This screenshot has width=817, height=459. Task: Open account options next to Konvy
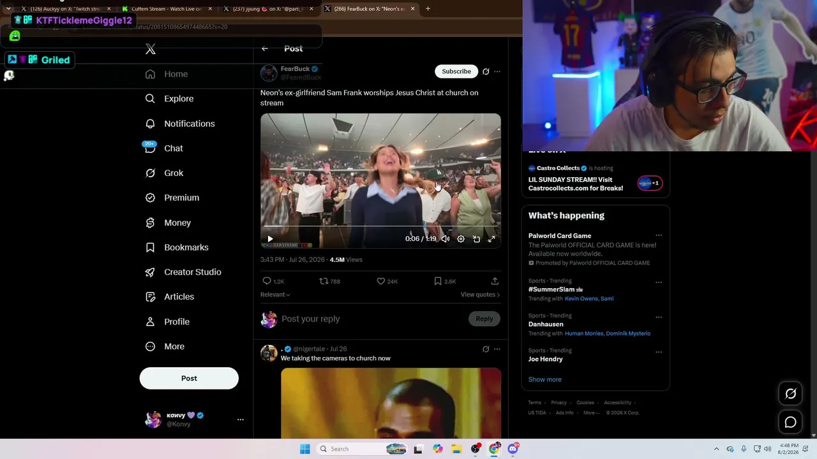coord(241,419)
